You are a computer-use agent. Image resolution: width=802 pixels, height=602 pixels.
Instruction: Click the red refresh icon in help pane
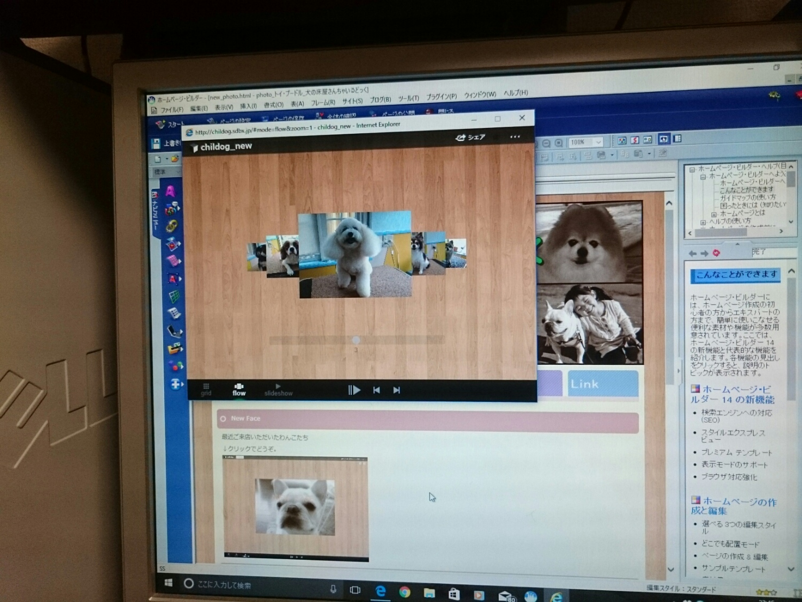pyautogui.click(x=716, y=253)
